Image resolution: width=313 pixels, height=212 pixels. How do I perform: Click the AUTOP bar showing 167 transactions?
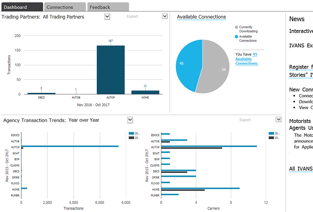111,70
